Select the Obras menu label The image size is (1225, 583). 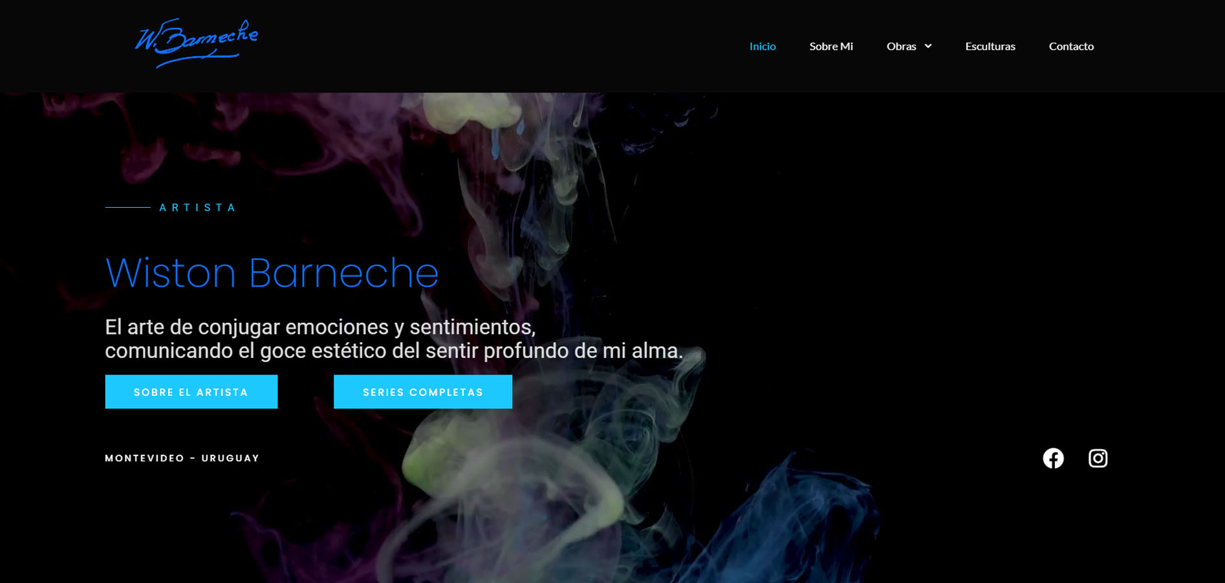coord(901,46)
